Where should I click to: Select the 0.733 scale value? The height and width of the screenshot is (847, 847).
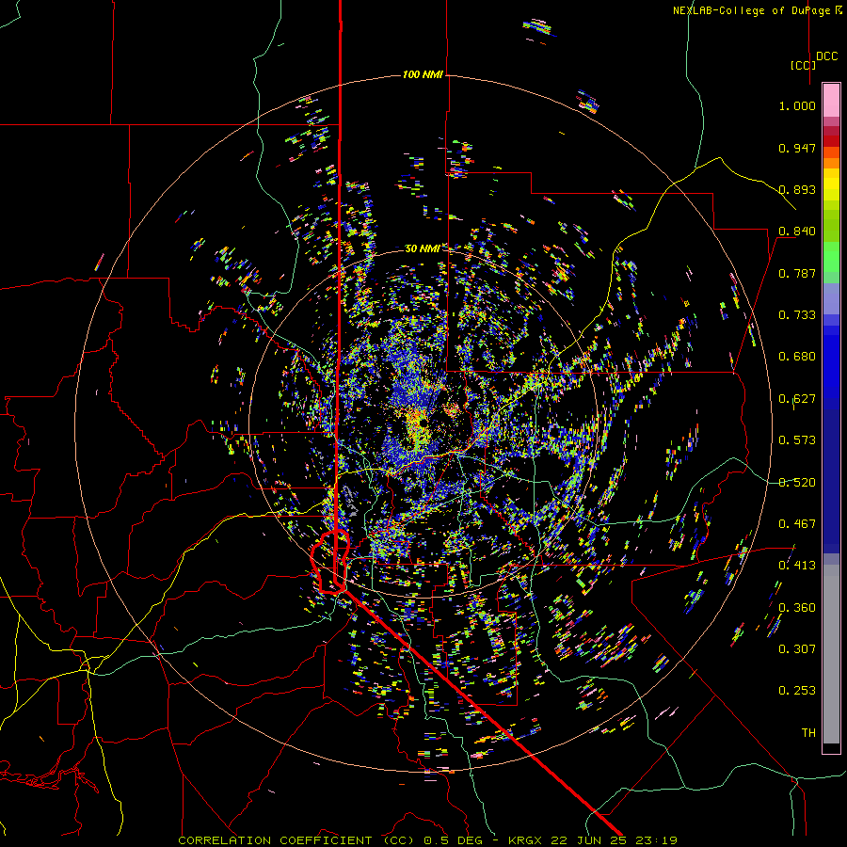pos(797,315)
